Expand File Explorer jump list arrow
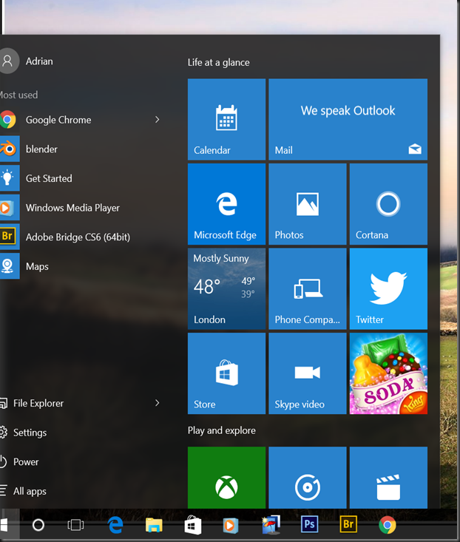Viewport: 460px width, 542px height. (158, 403)
